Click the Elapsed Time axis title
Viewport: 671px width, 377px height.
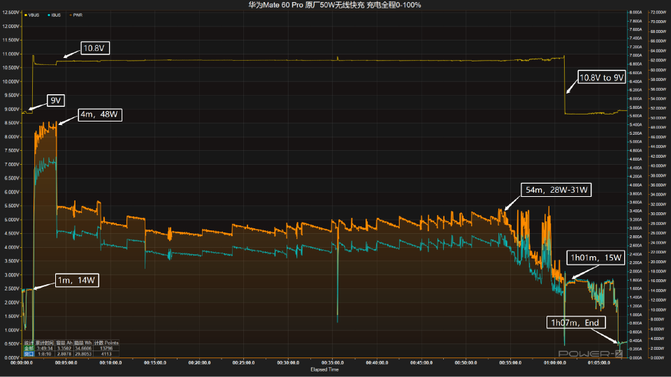point(325,370)
